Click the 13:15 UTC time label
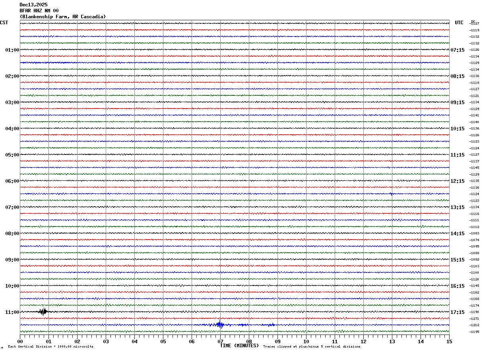 point(458,207)
